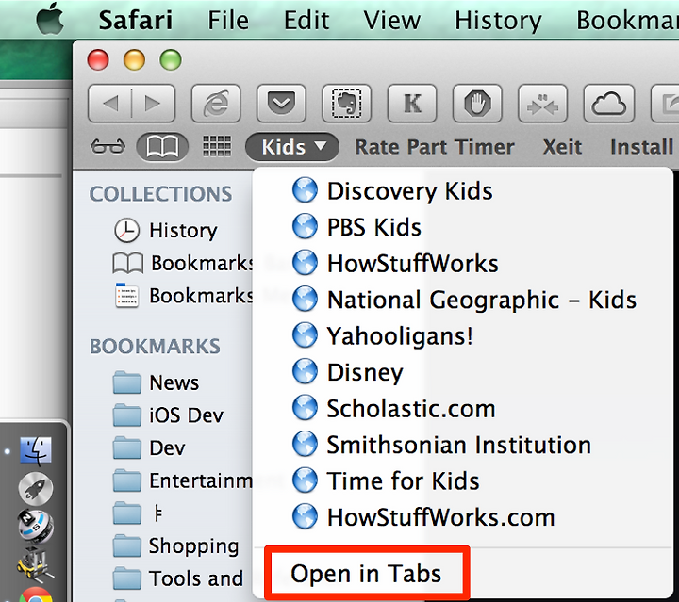Screen dimensions: 679x602
Task: Open Finder from the Dock
Action: 36,451
